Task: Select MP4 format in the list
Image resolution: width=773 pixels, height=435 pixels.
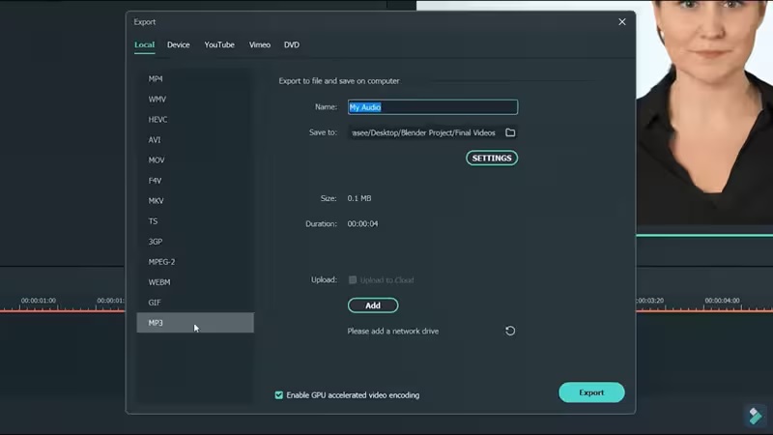Action: [195, 79]
